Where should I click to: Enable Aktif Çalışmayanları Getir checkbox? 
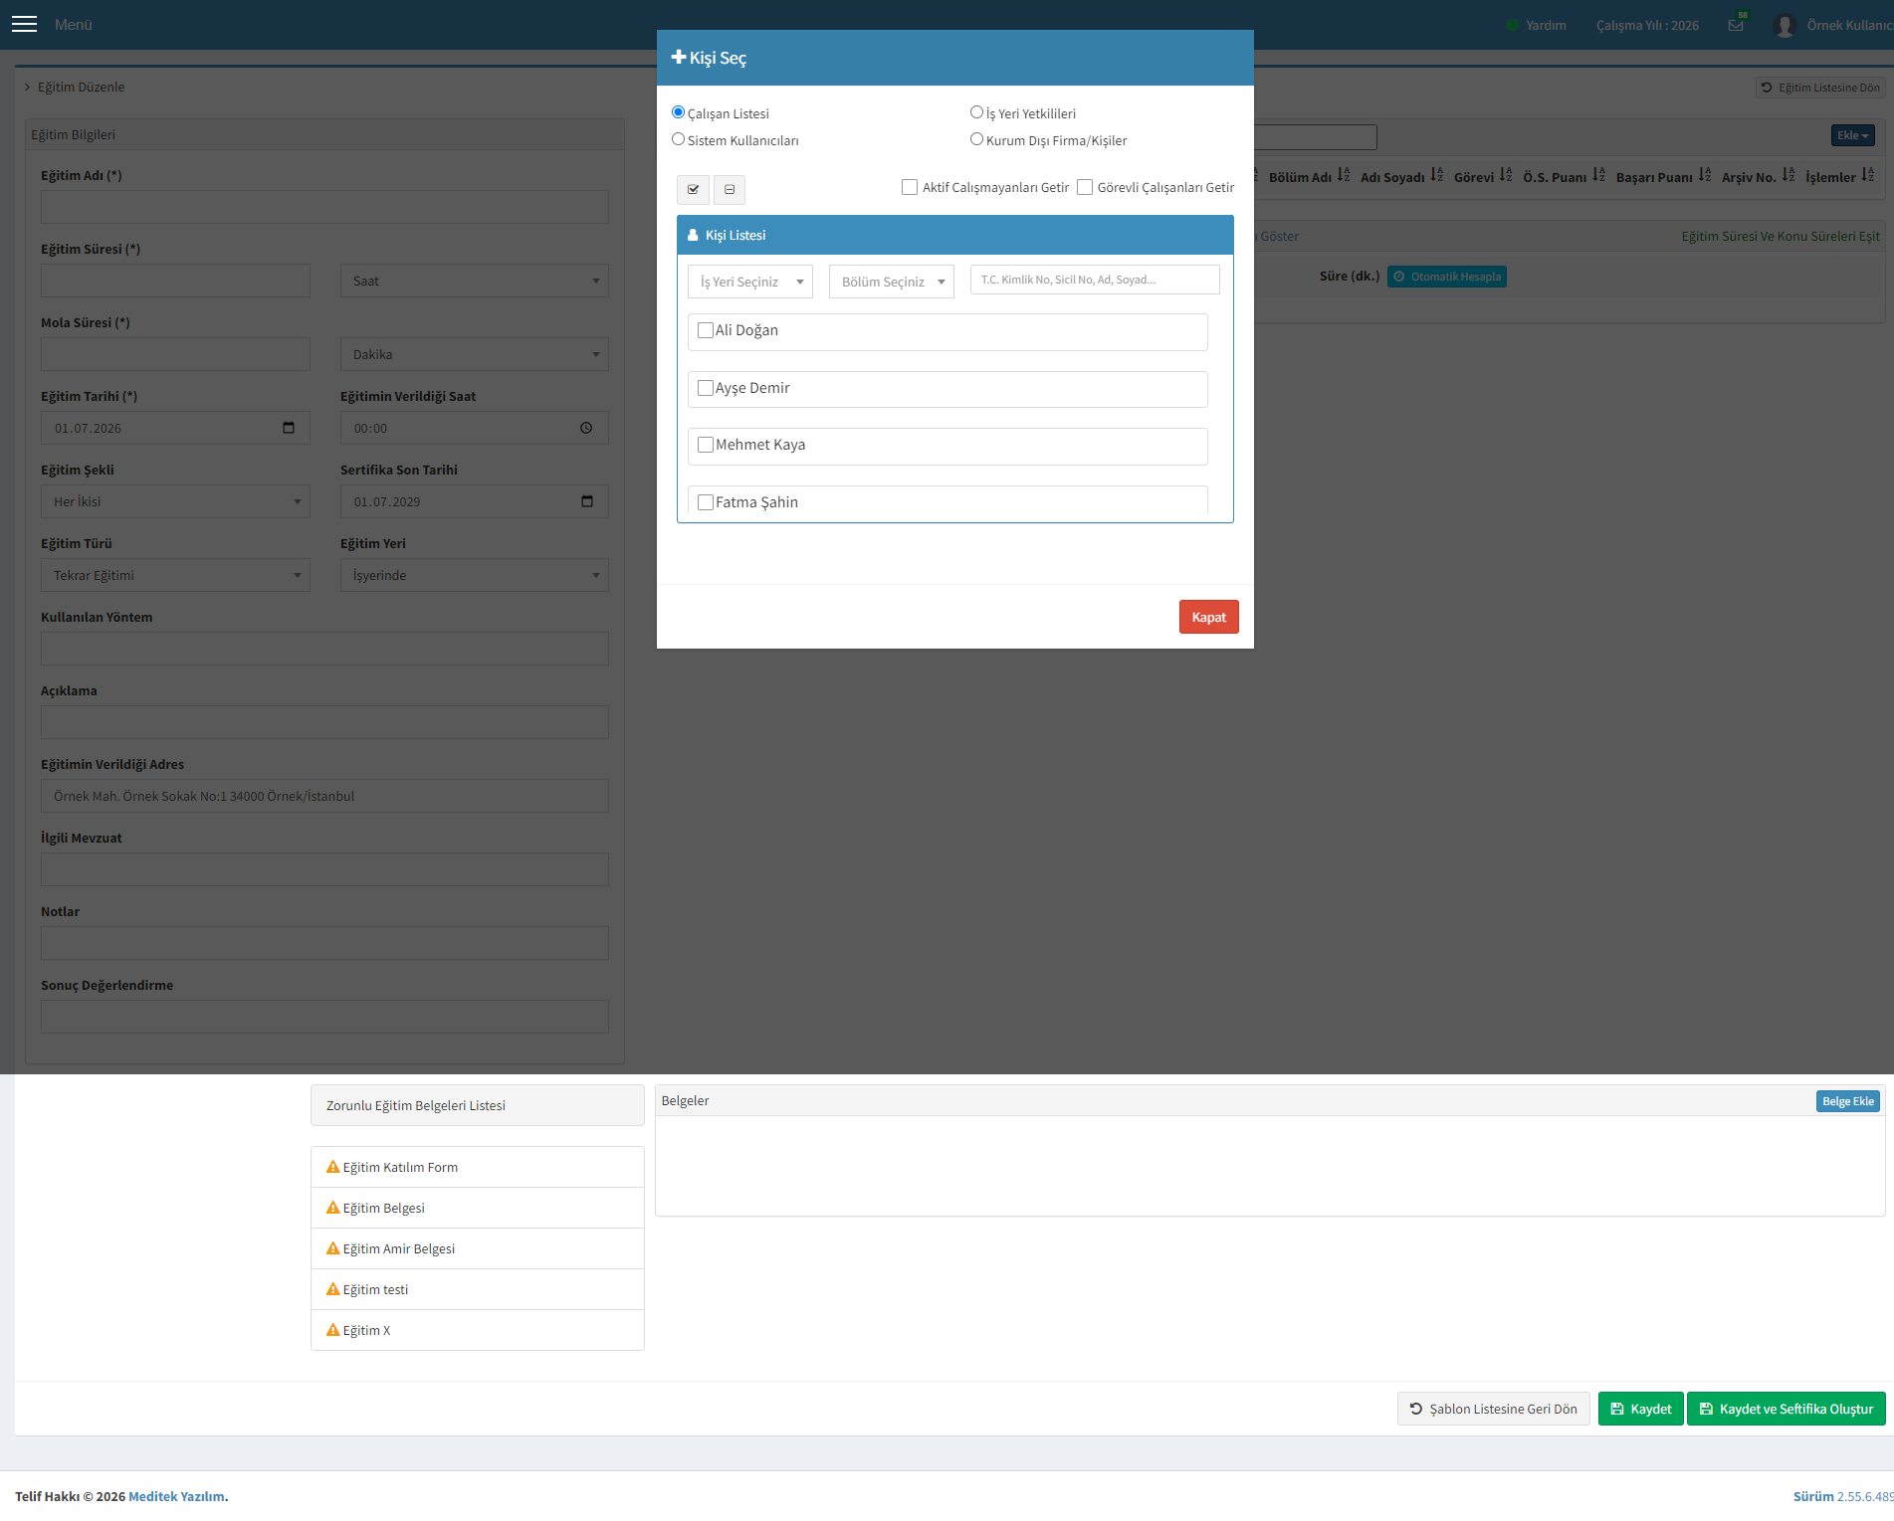(x=910, y=187)
